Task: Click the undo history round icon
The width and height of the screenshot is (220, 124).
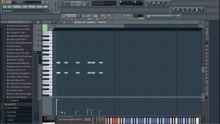Action: 173,10
